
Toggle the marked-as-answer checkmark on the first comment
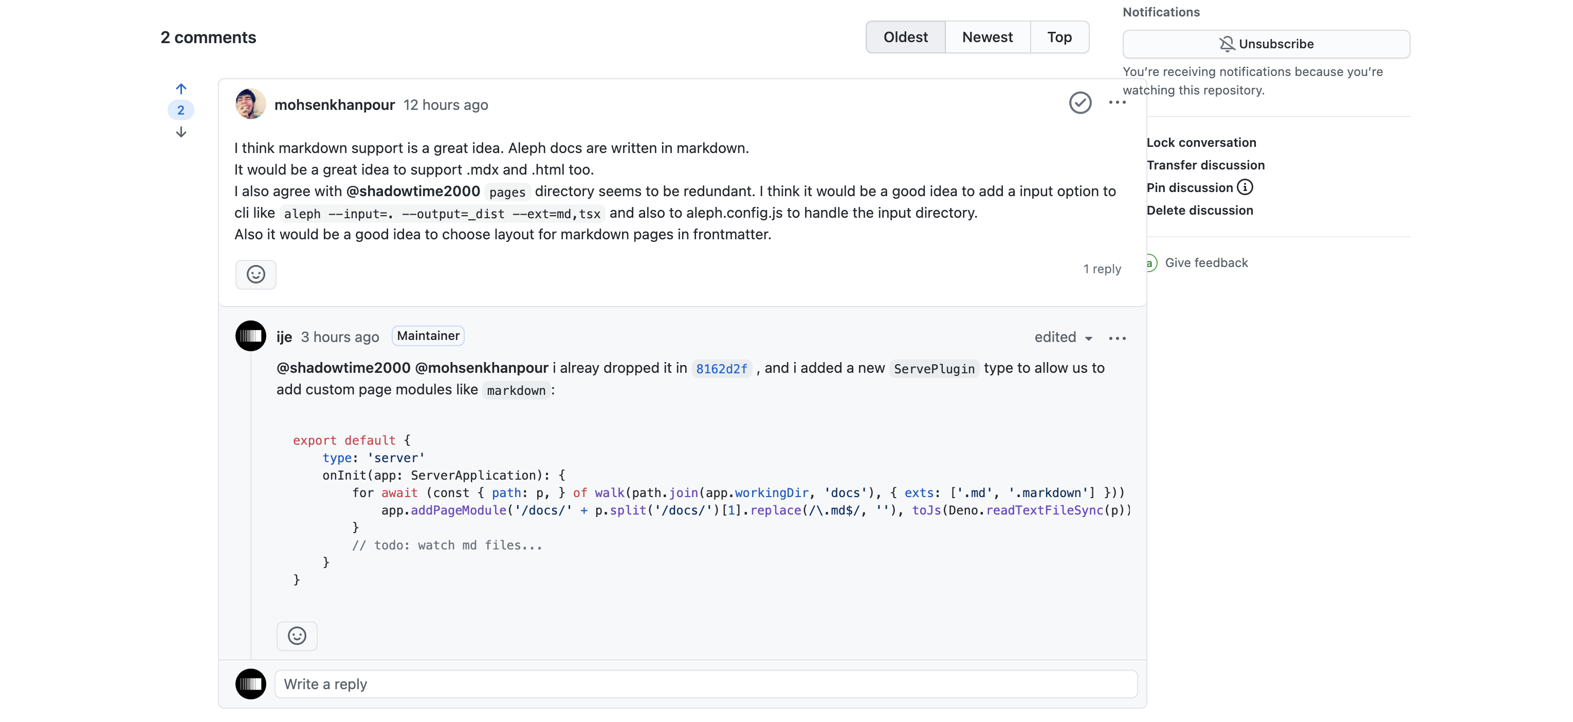click(1080, 103)
